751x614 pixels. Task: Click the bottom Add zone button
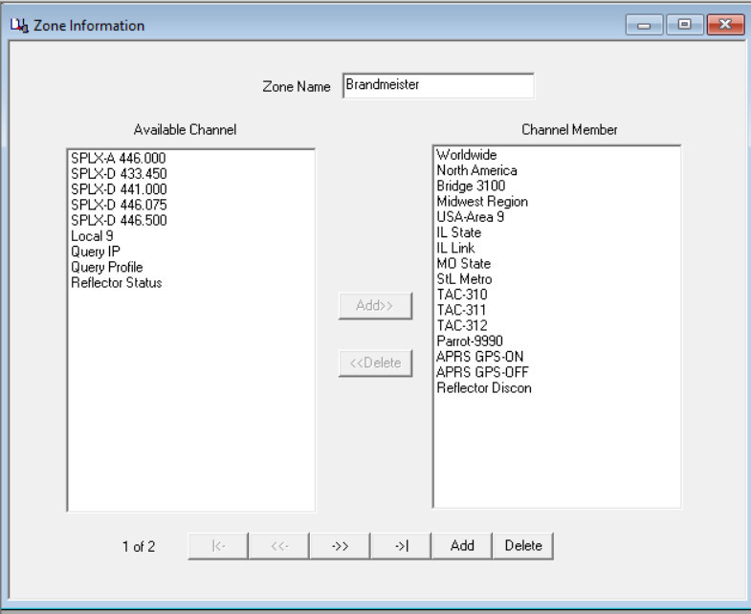(462, 546)
